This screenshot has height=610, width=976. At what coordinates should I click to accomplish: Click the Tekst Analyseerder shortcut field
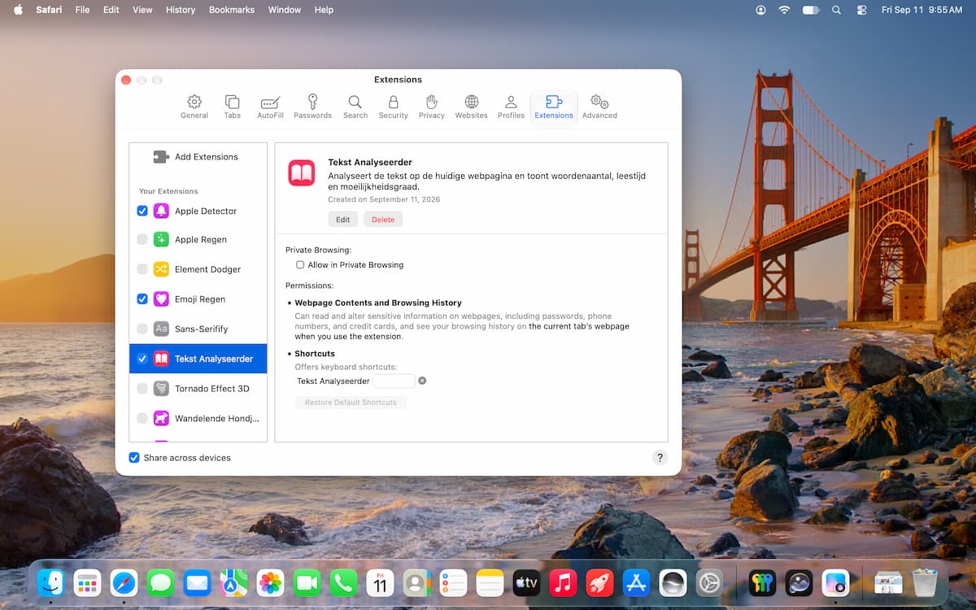pyautogui.click(x=394, y=381)
